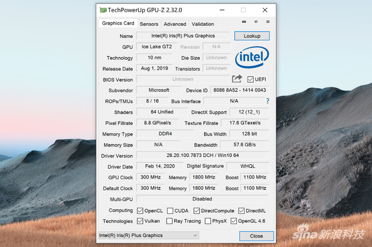Switch to the Sensors tab
Screen dimensions: 372x247
tap(149, 24)
